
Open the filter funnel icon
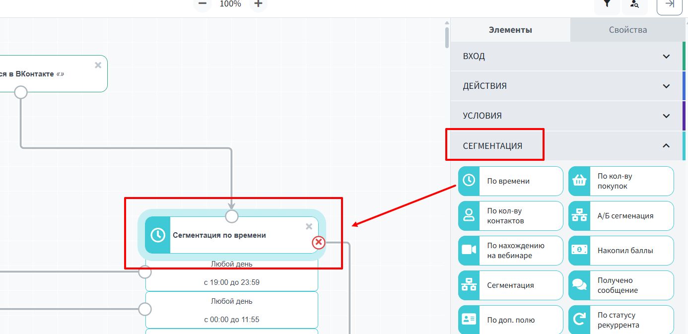coord(607,4)
